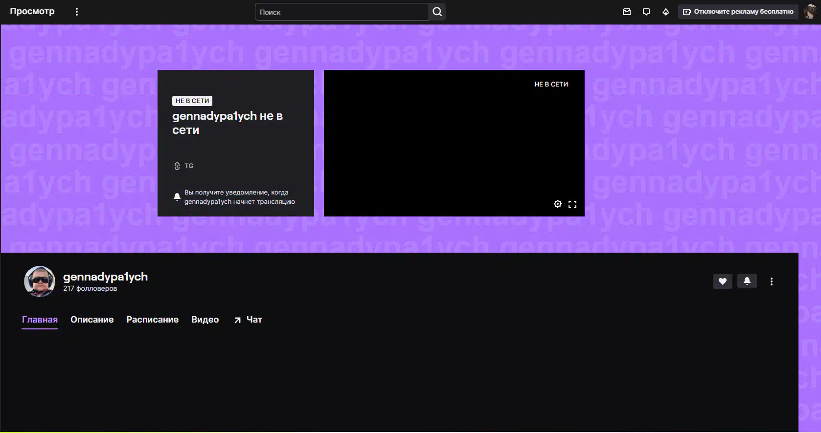
Task: Click Отключите рекламу бесплатно button
Action: click(738, 12)
